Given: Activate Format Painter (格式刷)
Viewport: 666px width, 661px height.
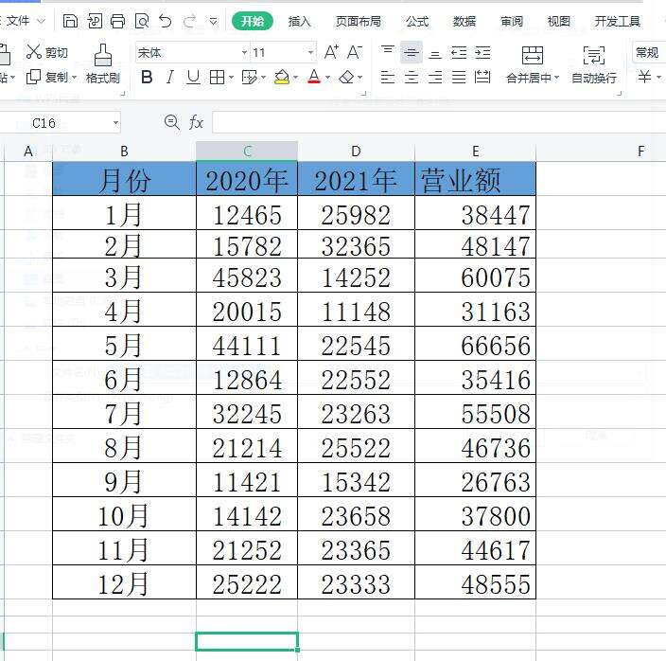Looking at the screenshot, I should click(103, 63).
